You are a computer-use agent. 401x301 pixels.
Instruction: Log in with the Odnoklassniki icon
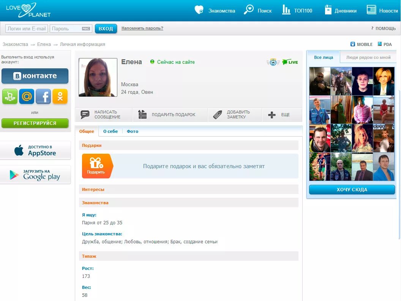[60, 96]
